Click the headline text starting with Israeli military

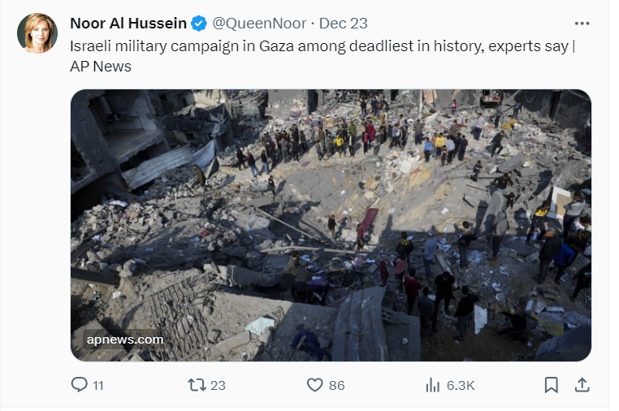322,45
